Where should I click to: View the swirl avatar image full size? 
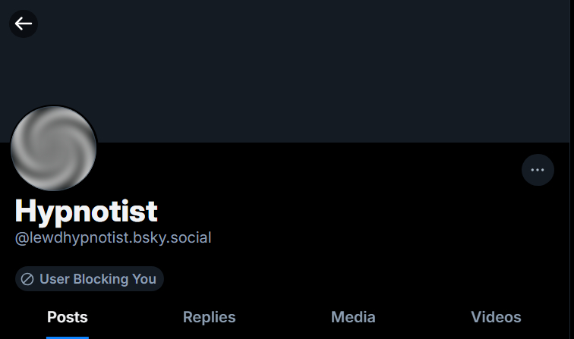point(53,149)
